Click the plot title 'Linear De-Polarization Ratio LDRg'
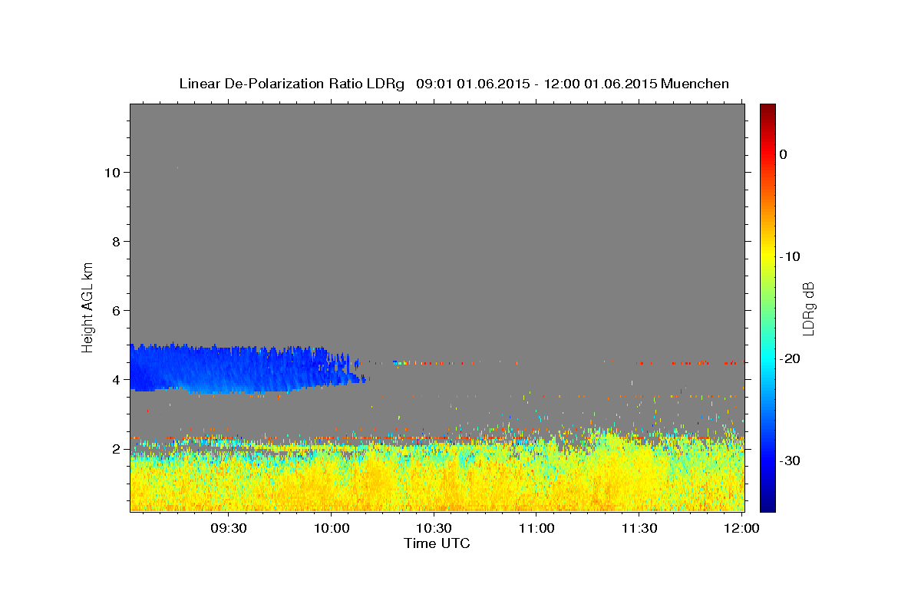 [292, 84]
